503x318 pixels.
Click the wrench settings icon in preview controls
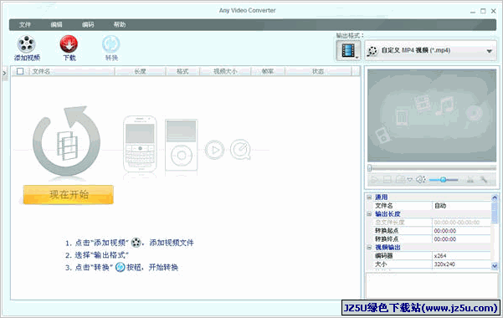[x=484, y=180]
